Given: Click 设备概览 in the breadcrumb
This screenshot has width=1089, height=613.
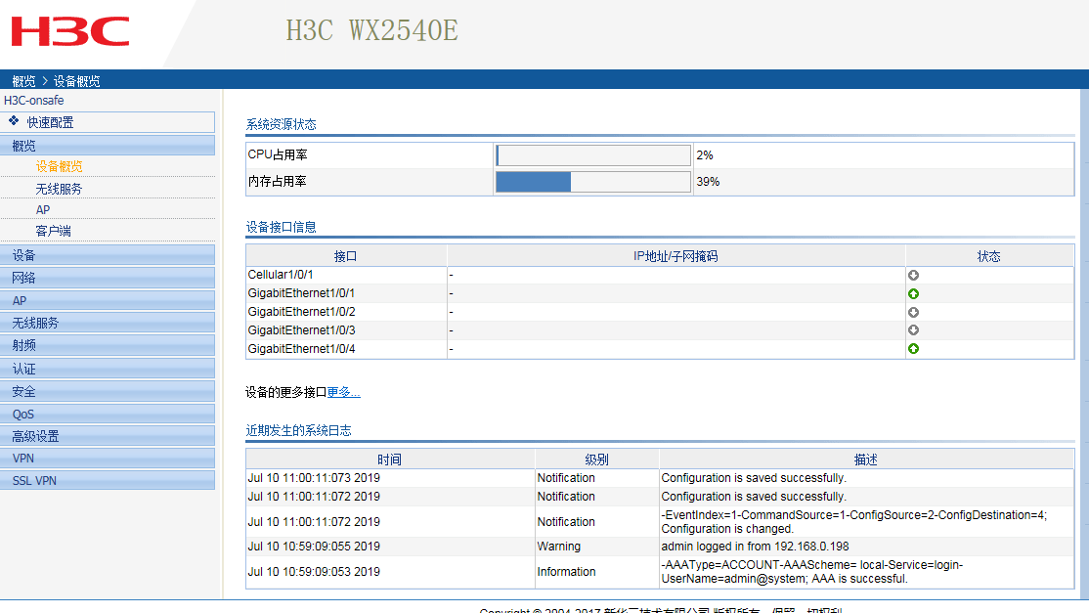Looking at the screenshot, I should [x=77, y=81].
